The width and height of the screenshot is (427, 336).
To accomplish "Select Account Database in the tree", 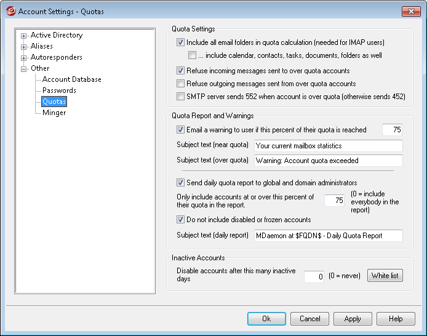I will click(71, 79).
